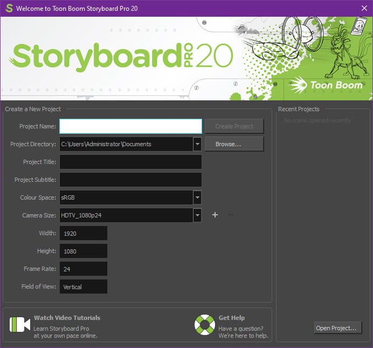This screenshot has height=348, width=373.
Task: Click the Project Title input field
Action: click(130, 162)
